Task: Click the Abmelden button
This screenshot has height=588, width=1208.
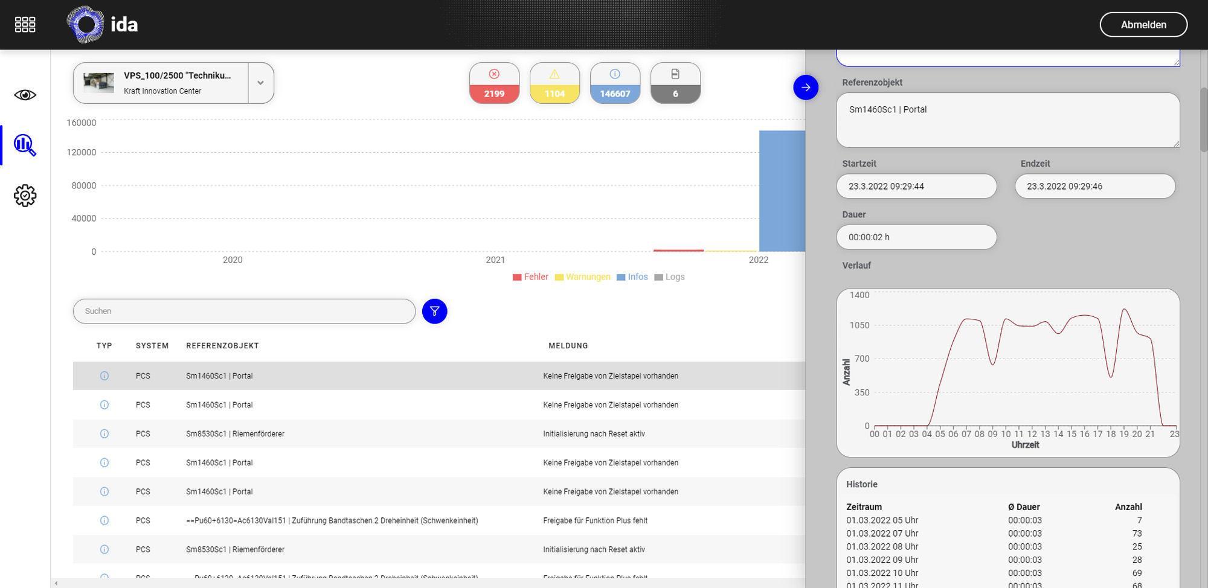Action: (x=1143, y=25)
